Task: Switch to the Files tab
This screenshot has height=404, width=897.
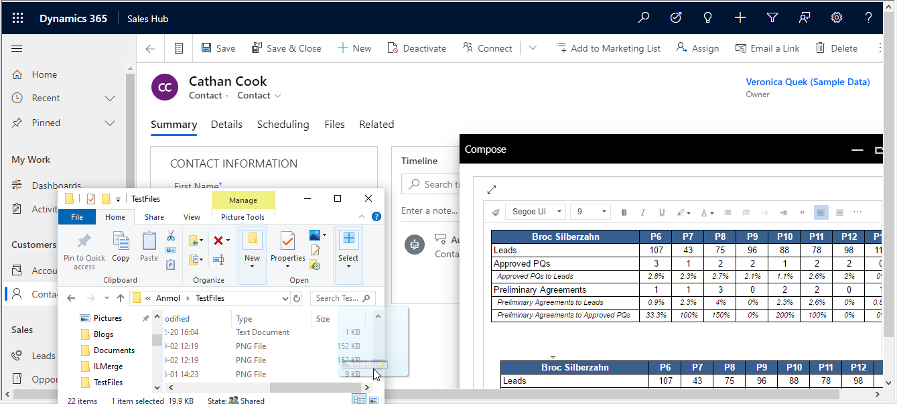Action: [x=334, y=125]
